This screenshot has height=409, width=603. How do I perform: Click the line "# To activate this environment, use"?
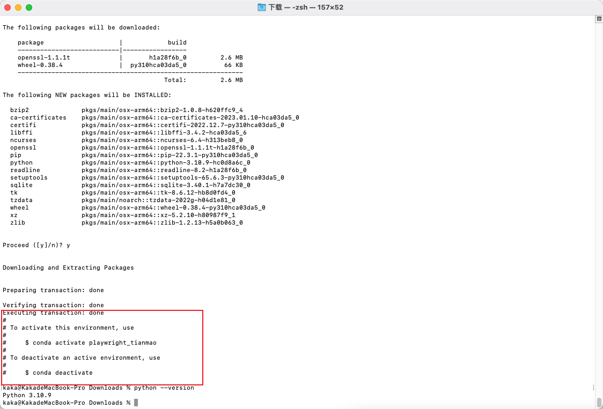(x=68, y=328)
